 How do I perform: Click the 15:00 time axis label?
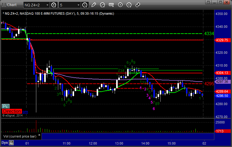pyautogui.click(x=171, y=143)
